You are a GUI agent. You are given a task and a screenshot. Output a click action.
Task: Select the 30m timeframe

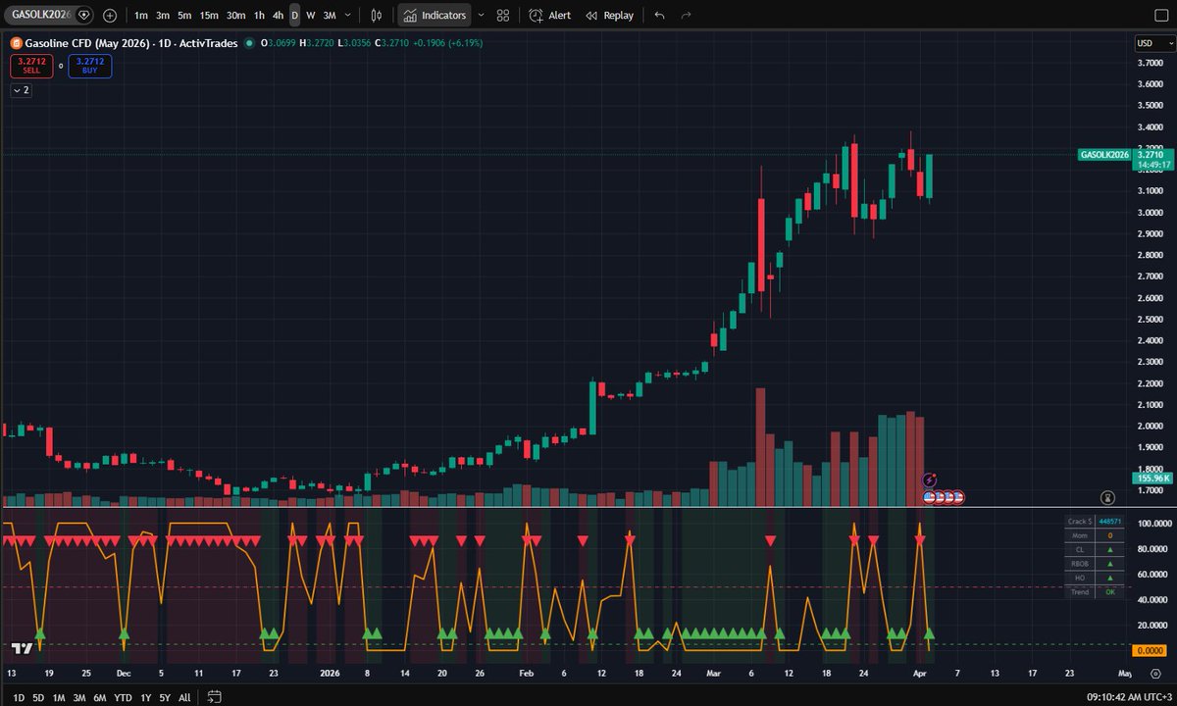[x=236, y=16]
